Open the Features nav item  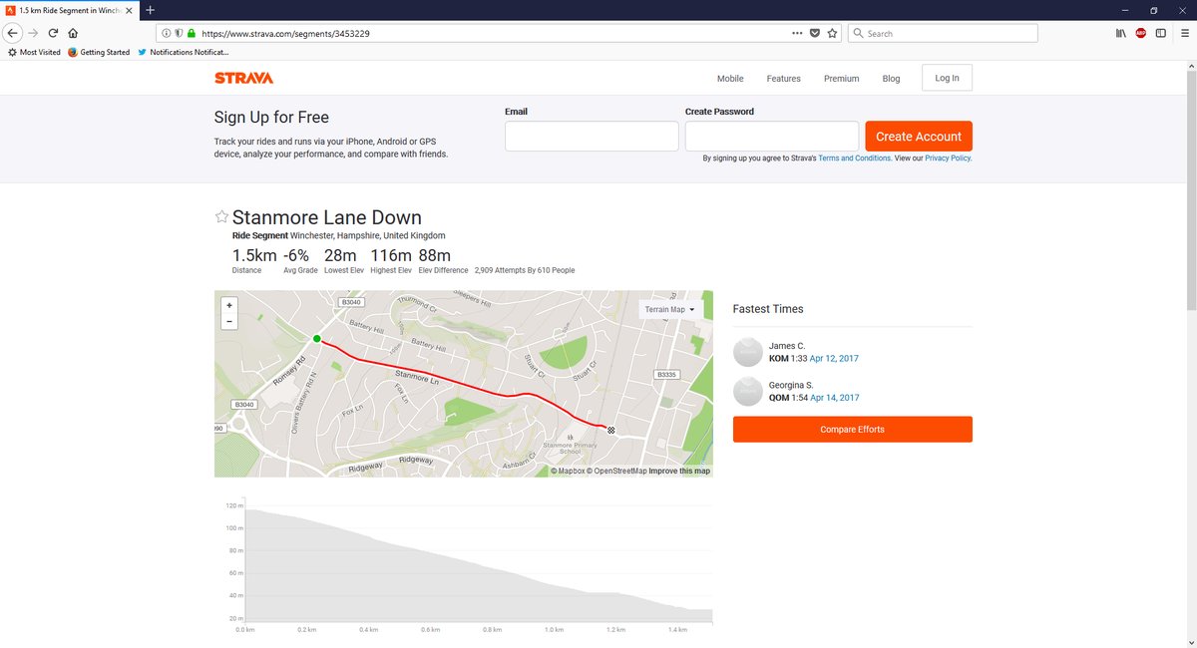pyautogui.click(x=783, y=79)
